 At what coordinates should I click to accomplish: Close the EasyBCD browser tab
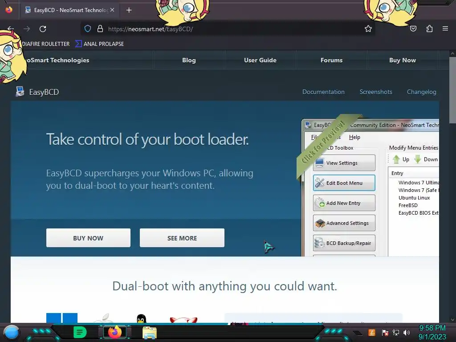point(112,10)
